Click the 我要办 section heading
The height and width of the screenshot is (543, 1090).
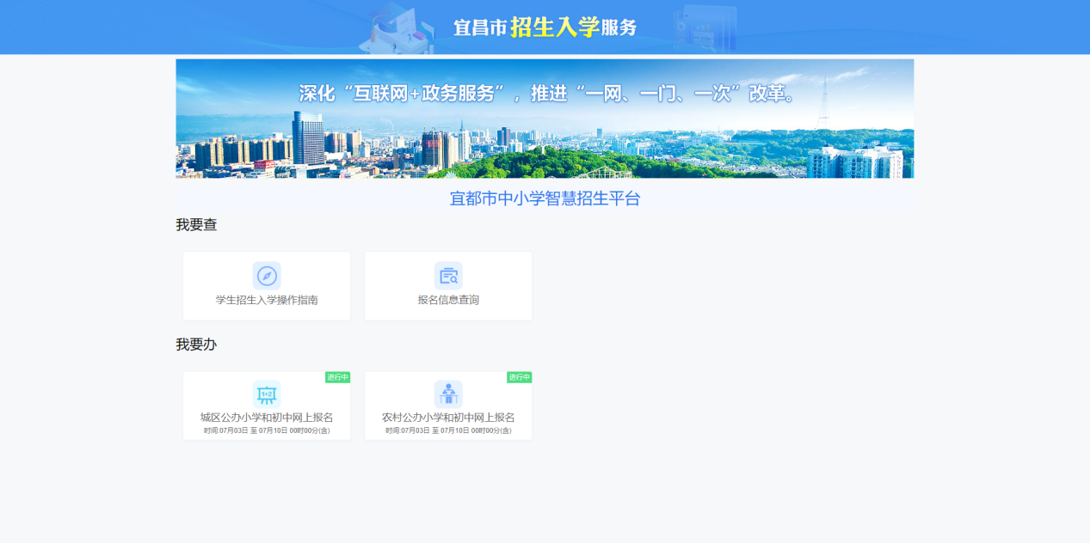point(196,345)
